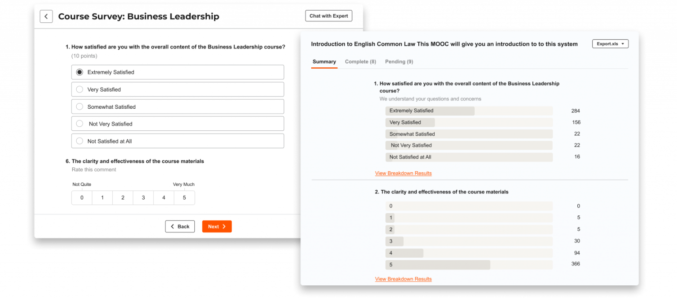Open View Breakdown Results for question 1

[403, 173]
